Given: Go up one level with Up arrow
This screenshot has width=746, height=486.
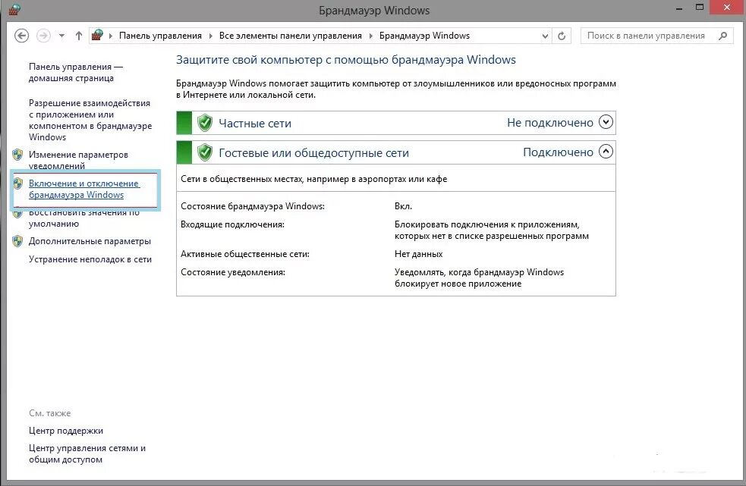Looking at the screenshot, I should tap(79, 36).
